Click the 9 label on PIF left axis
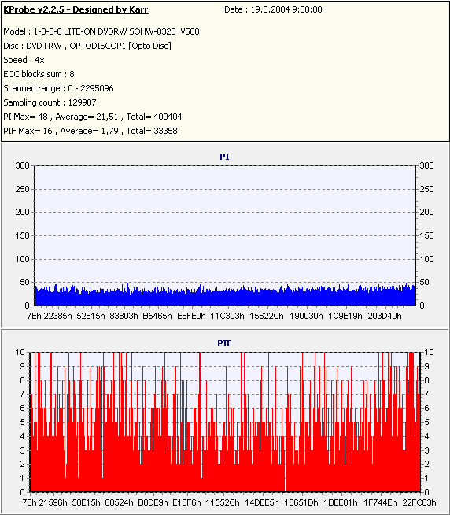The height and width of the screenshot is (515, 450). [22, 366]
